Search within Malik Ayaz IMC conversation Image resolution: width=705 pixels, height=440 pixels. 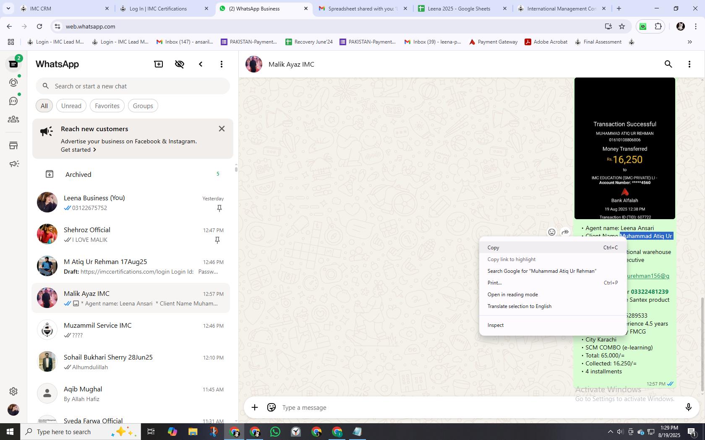click(668, 64)
